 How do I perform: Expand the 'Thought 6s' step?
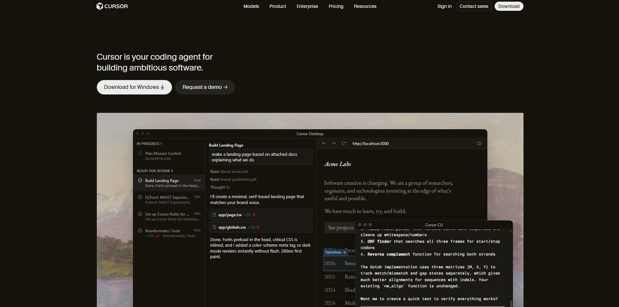220,187
